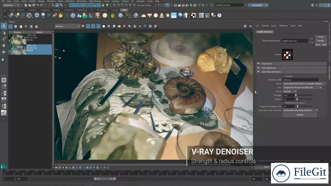Screen dimensions: 331x186
Task: Toggle the B history compare button
Action: point(36,26)
